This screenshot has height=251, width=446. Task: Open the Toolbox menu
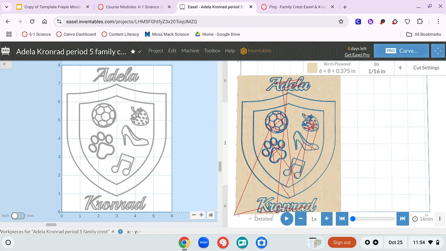212,51
